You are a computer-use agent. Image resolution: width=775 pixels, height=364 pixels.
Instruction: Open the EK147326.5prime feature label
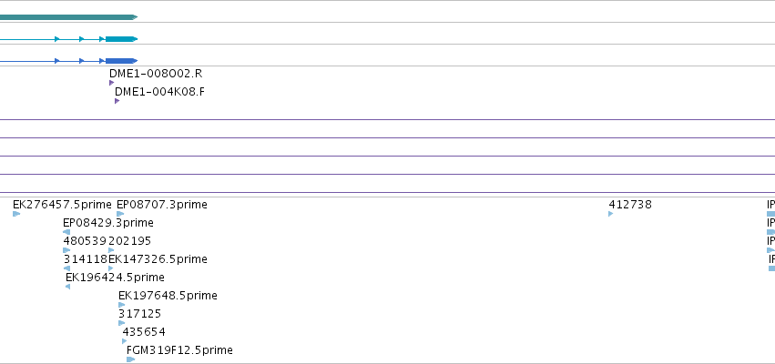pyautogui.click(x=158, y=259)
